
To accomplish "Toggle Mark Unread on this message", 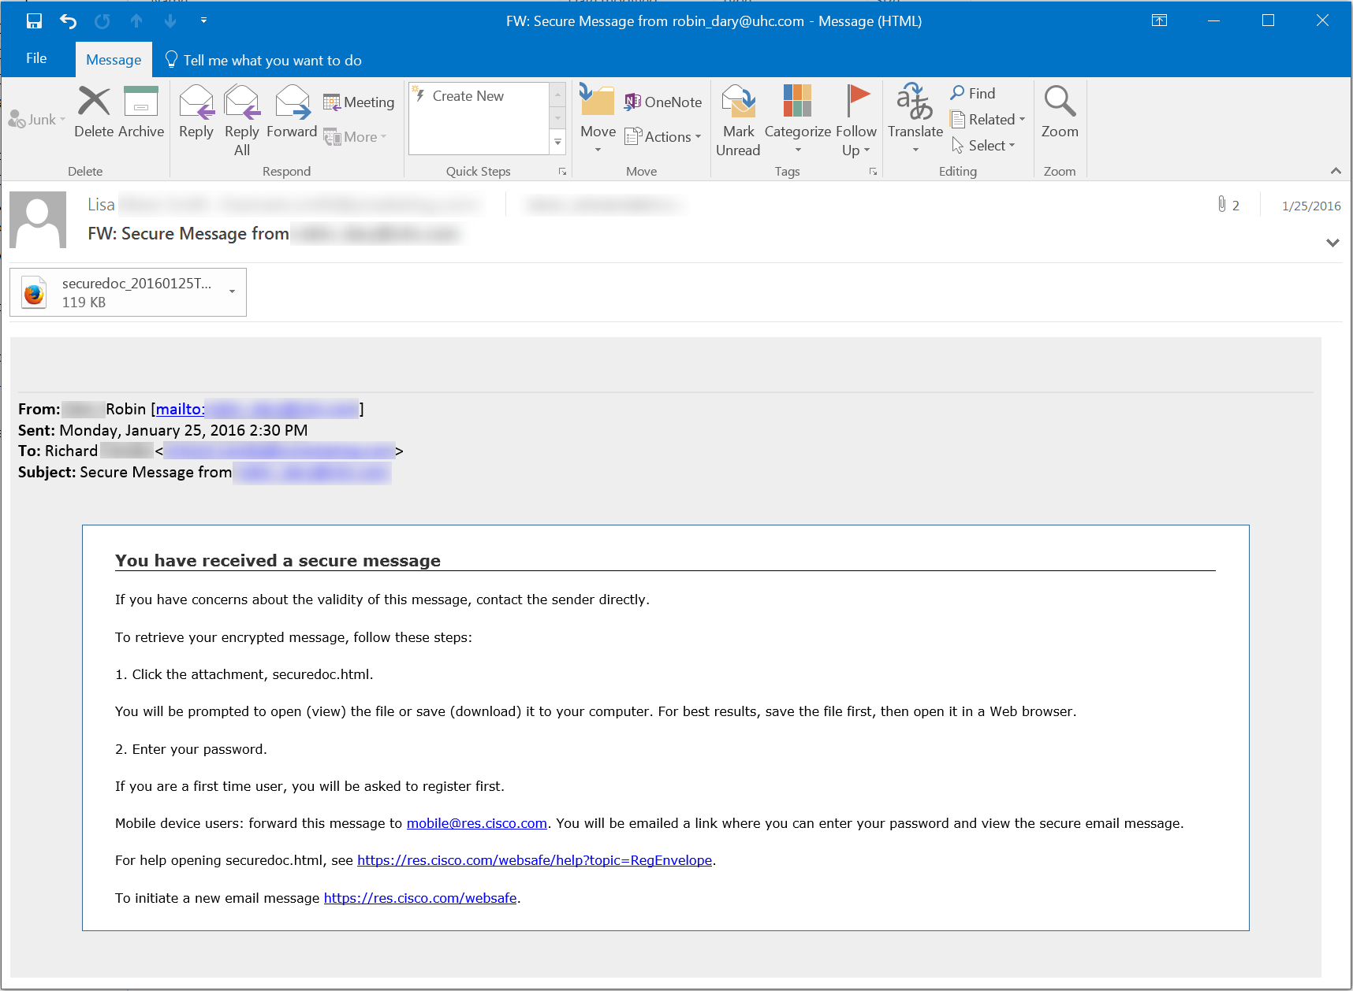I will [738, 117].
